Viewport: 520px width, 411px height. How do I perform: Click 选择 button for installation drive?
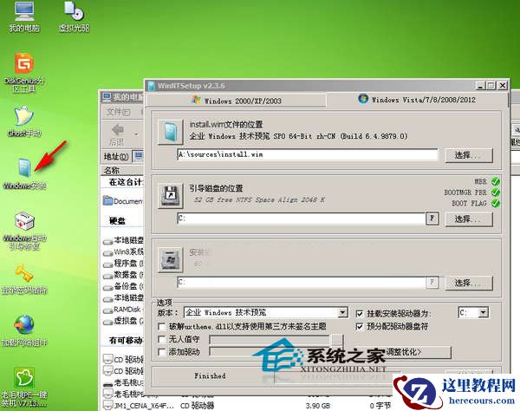point(468,283)
